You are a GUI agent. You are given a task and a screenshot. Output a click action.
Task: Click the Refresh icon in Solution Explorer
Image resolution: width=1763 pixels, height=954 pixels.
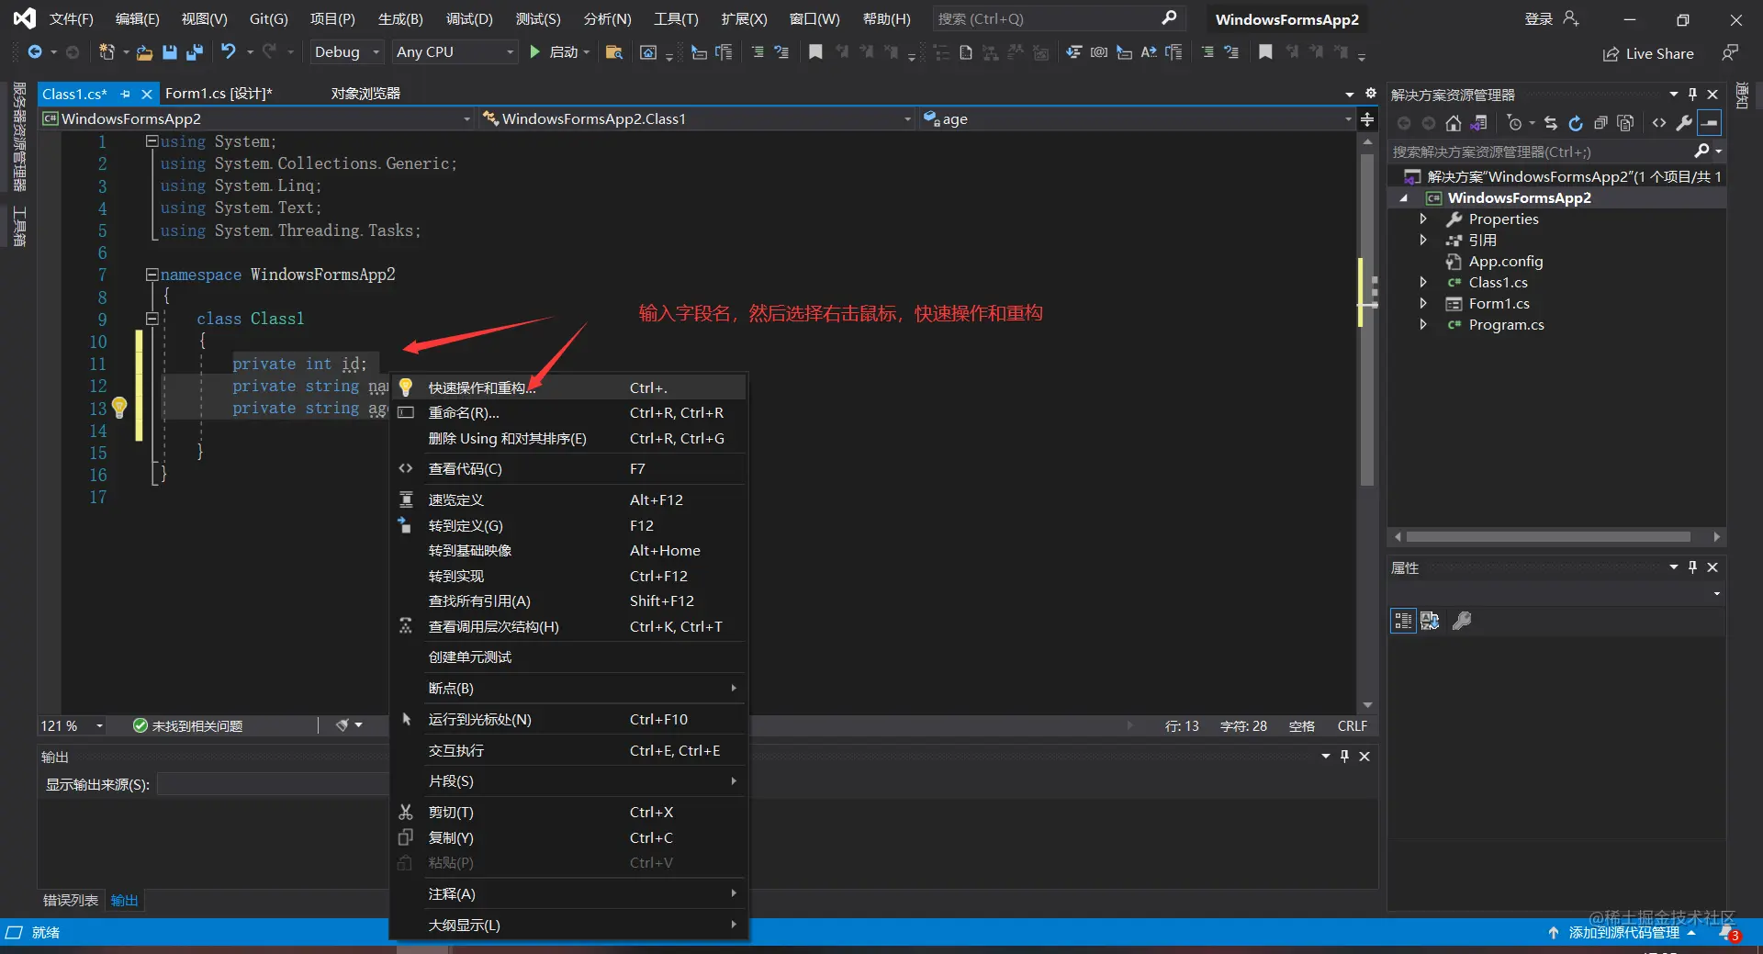click(x=1576, y=123)
